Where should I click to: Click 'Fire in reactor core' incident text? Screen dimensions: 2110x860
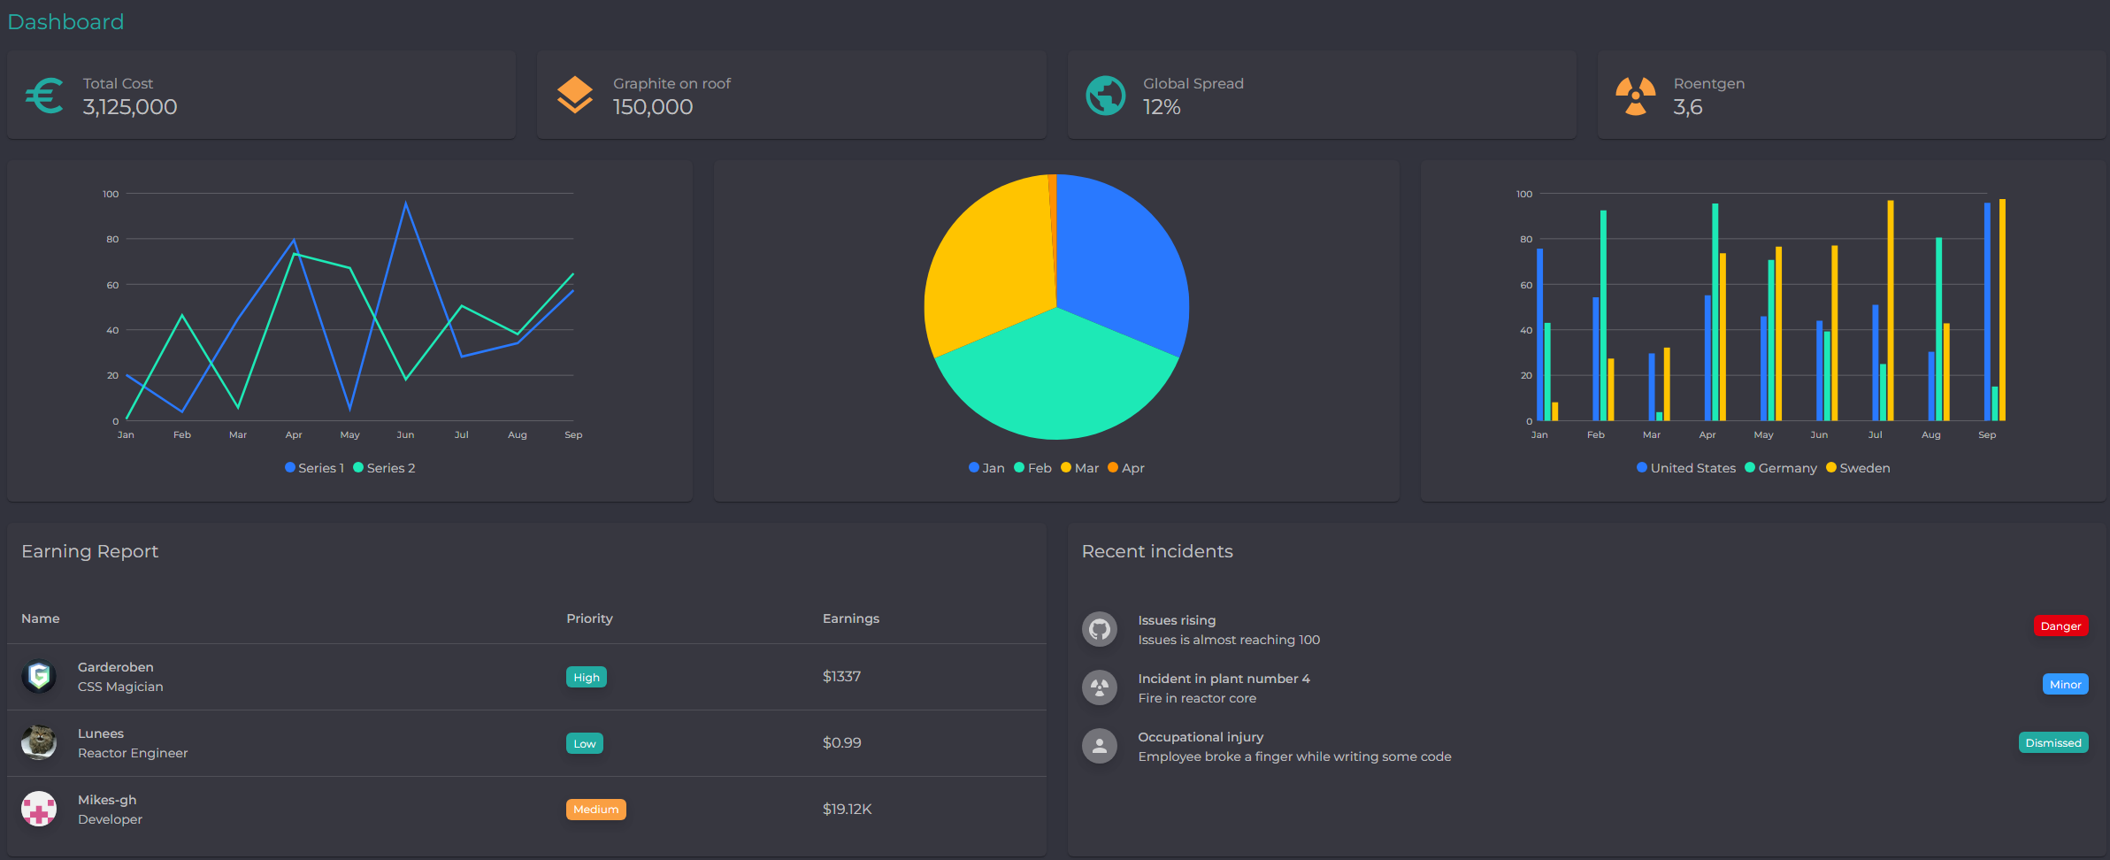[1197, 699]
